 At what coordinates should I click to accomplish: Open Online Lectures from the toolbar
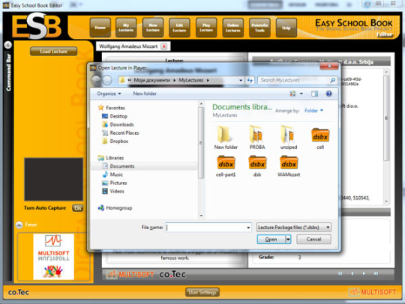(233, 28)
